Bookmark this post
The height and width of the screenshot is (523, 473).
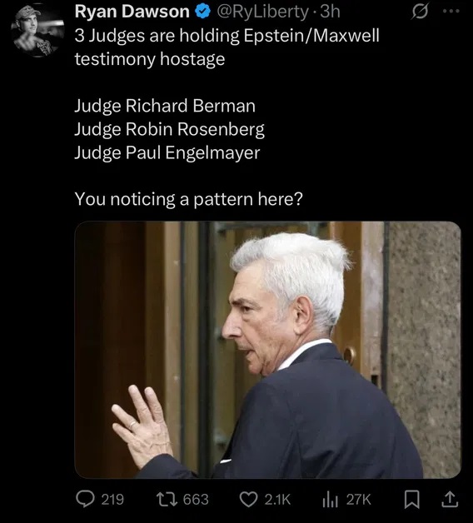click(x=412, y=500)
